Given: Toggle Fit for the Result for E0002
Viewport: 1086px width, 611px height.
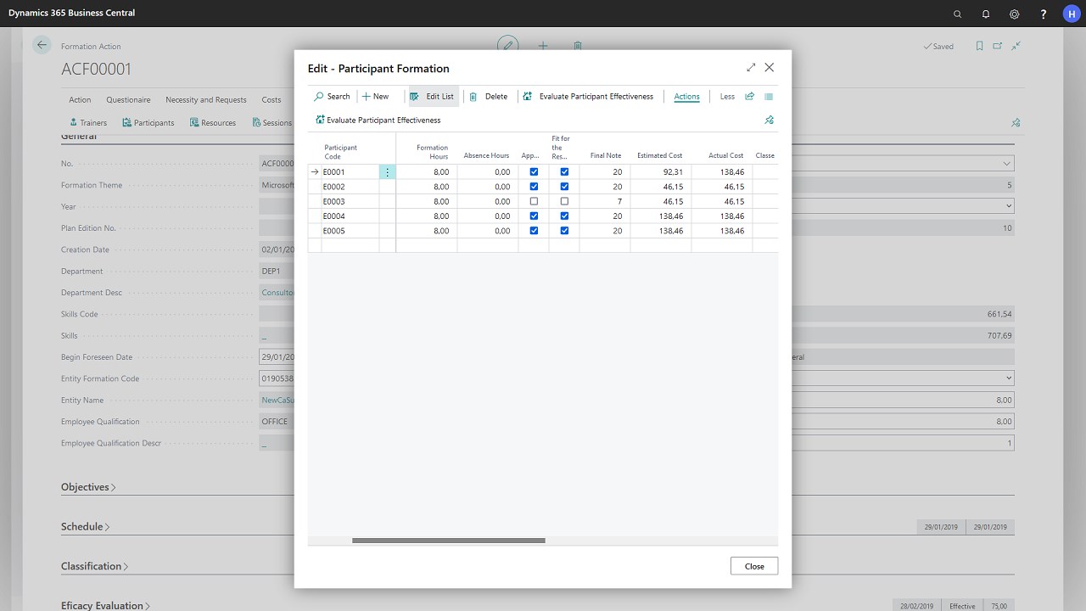Looking at the screenshot, I should point(564,187).
